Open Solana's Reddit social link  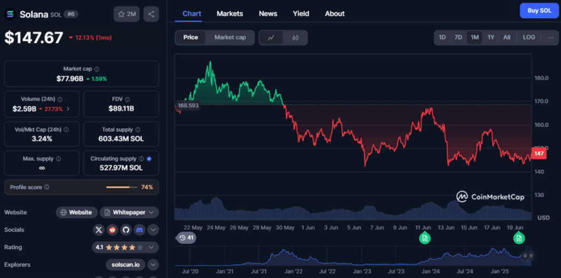[112, 230]
